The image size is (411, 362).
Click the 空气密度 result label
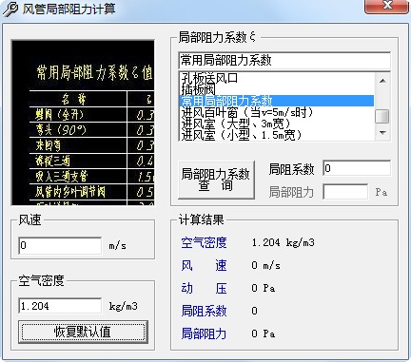204,243
